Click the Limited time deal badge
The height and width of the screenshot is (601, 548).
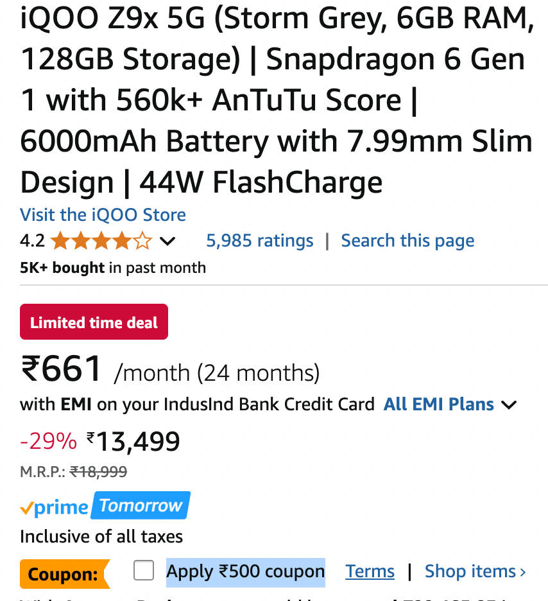94,322
